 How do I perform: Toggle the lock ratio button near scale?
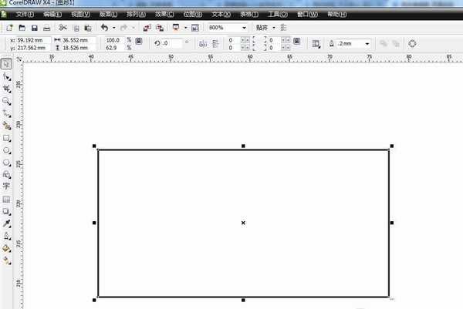coord(139,41)
